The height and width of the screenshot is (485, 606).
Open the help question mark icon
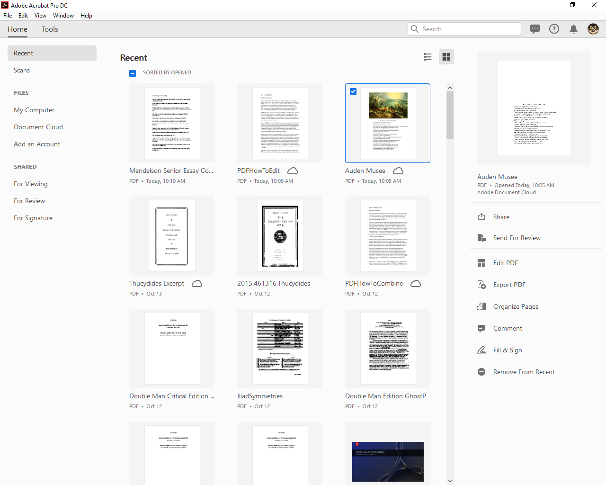click(x=554, y=29)
